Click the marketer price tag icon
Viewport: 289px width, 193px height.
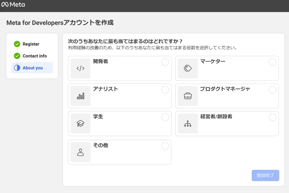tap(187, 69)
